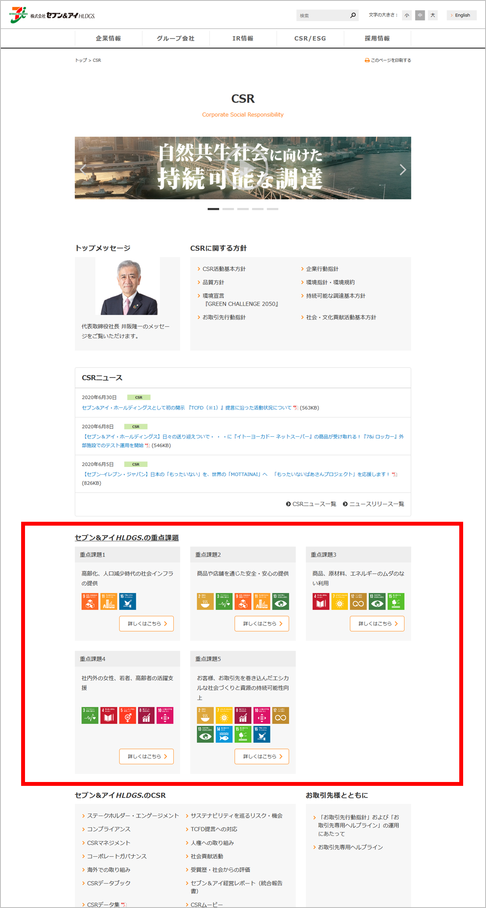Click 詳しくはこちら in 重点課題1 card
Viewport: 486px width, 908px height.
(147, 624)
